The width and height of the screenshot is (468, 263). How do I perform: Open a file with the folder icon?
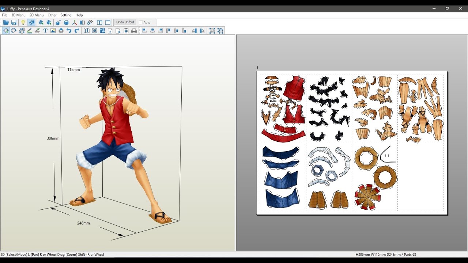tap(6, 22)
